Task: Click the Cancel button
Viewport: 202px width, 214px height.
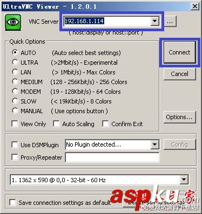Action: (x=179, y=74)
